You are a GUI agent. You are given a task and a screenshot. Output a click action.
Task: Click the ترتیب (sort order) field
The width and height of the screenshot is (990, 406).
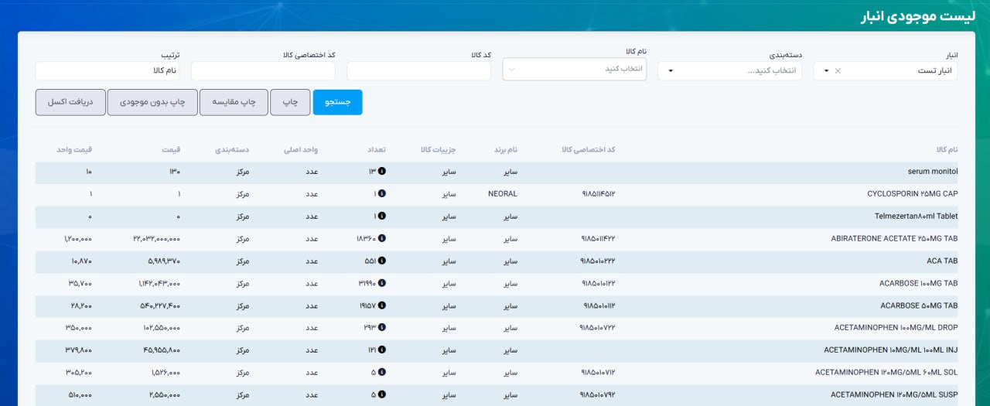pyautogui.click(x=107, y=71)
